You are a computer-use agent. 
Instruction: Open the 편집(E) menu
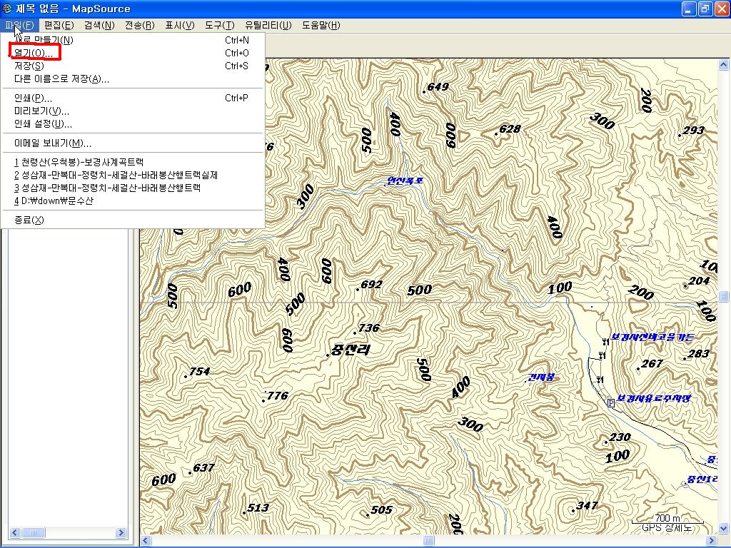(x=59, y=25)
